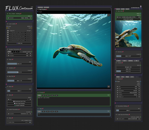Toggle the Super Panavision LoRA switch

(8, 35)
